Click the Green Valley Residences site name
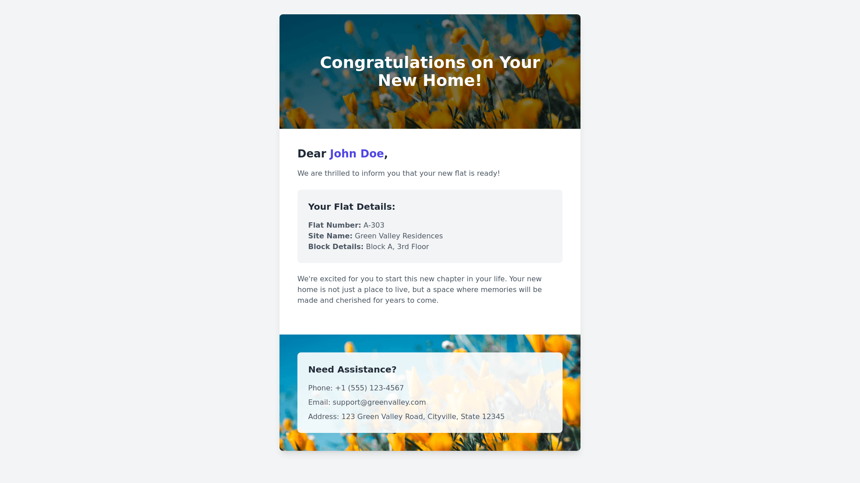Image resolution: width=860 pixels, height=483 pixels. click(x=399, y=236)
